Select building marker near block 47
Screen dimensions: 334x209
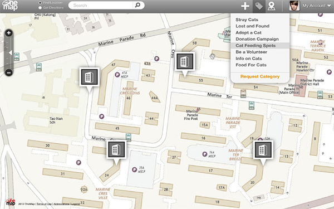pyautogui.click(x=89, y=77)
